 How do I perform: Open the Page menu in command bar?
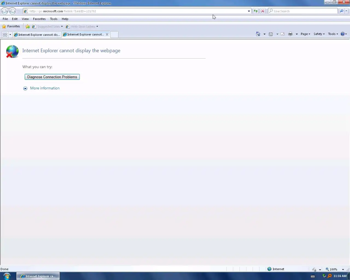tap(305, 34)
